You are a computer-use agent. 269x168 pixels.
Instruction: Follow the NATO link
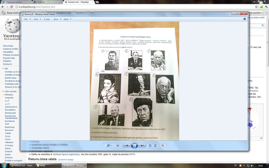click(132, 154)
